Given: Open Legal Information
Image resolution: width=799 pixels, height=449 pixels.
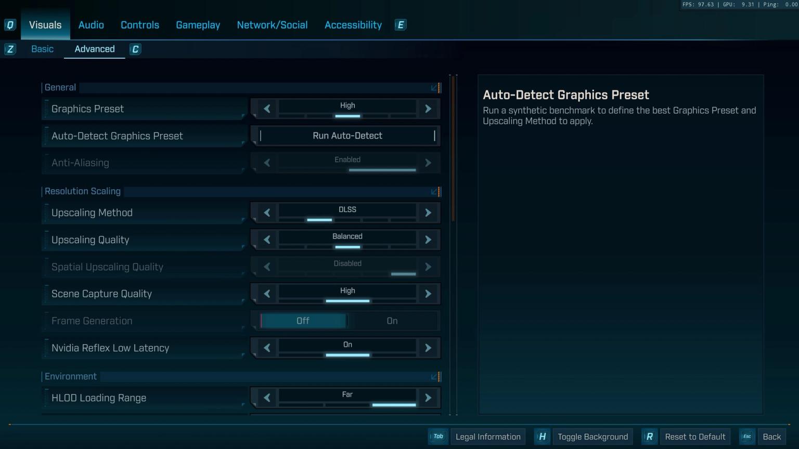Looking at the screenshot, I should click(488, 437).
